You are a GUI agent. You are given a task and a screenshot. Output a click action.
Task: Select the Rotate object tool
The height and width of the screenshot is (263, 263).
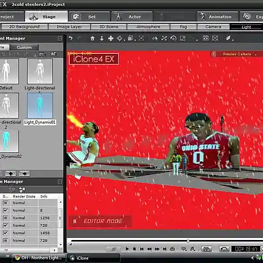pos(120,39)
